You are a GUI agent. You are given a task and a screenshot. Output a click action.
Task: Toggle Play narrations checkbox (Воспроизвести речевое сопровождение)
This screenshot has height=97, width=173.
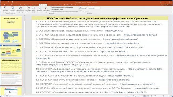pyautogui.click(x=51, y=7)
